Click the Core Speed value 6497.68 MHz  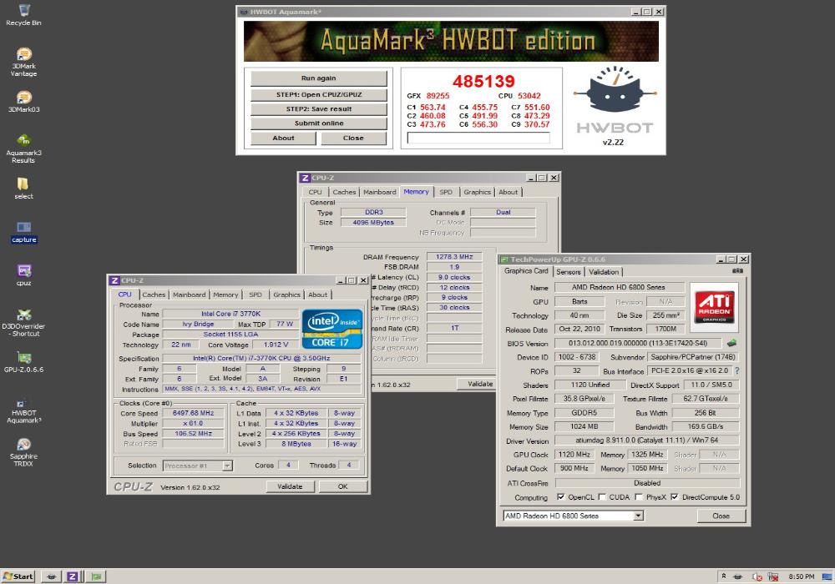pos(193,413)
